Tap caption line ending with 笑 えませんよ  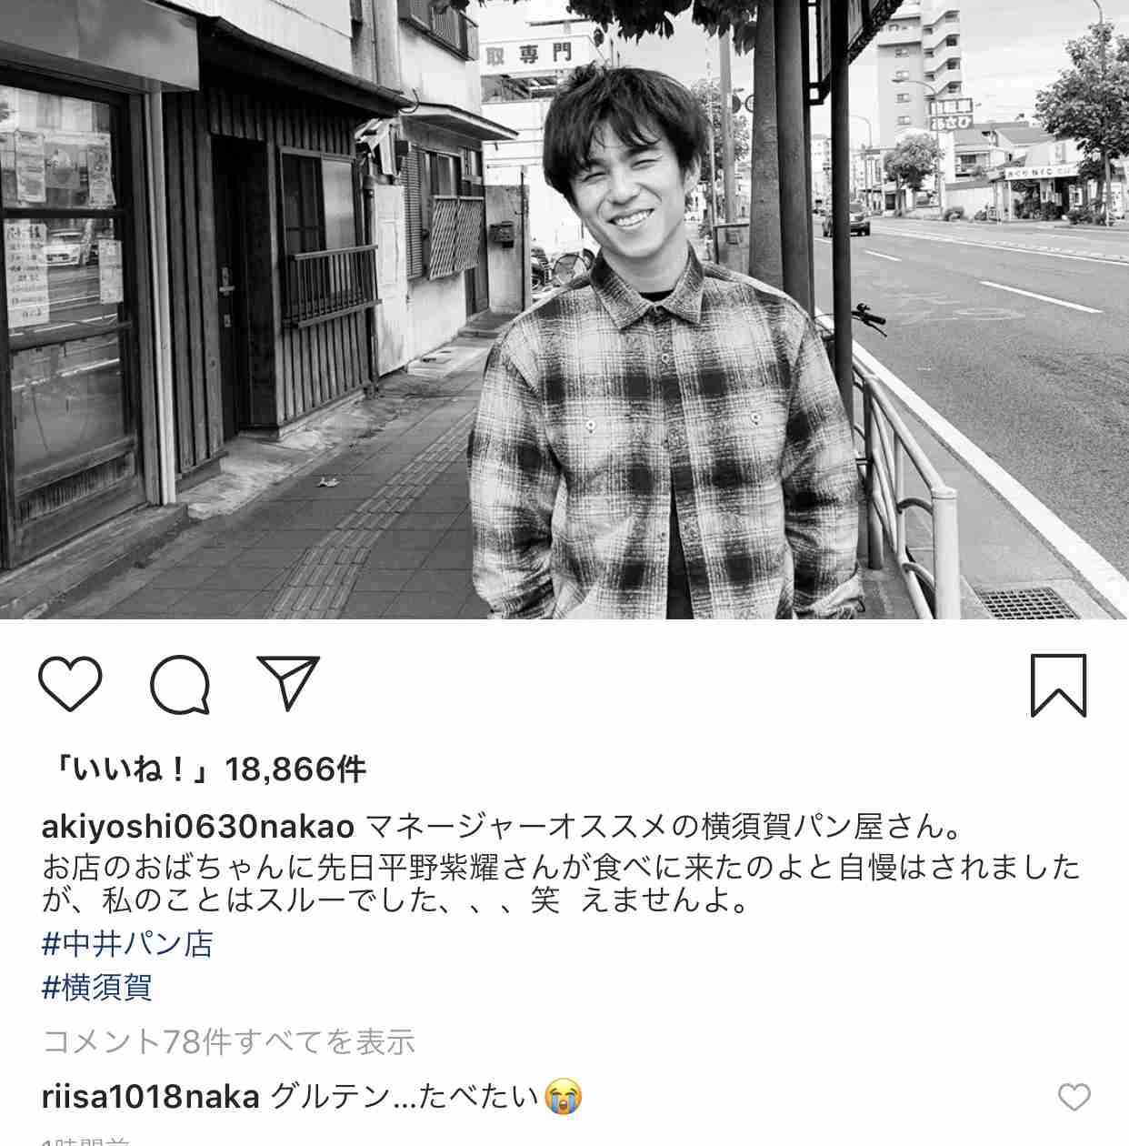tap(395, 900)
